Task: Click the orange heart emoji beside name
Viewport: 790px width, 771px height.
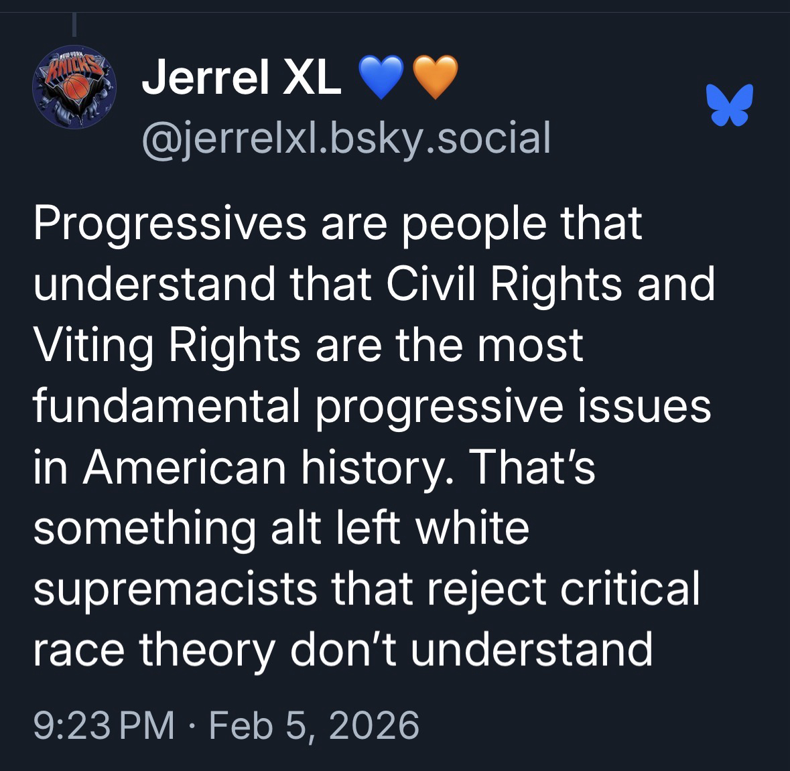Action: tap(435, 78)
